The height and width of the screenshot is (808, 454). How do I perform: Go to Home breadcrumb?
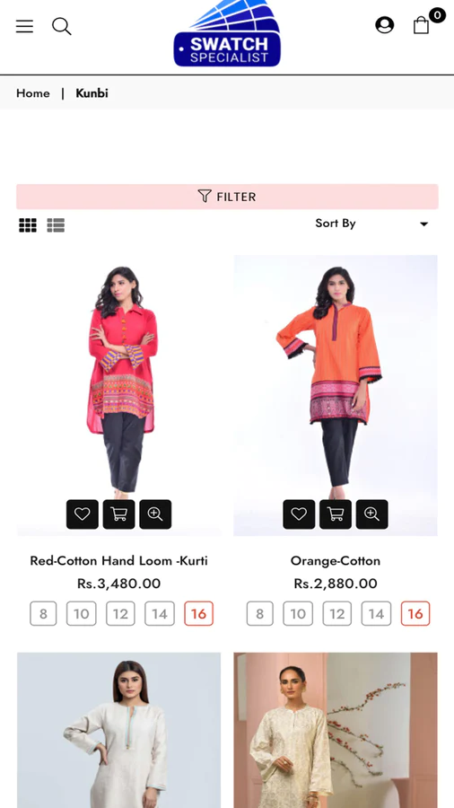click(33, 93)
